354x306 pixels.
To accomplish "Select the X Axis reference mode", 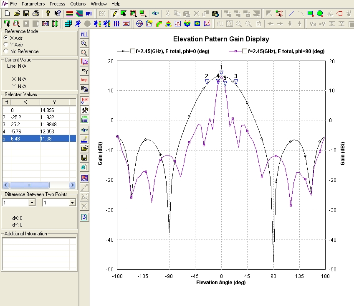I will click(6, 38).
